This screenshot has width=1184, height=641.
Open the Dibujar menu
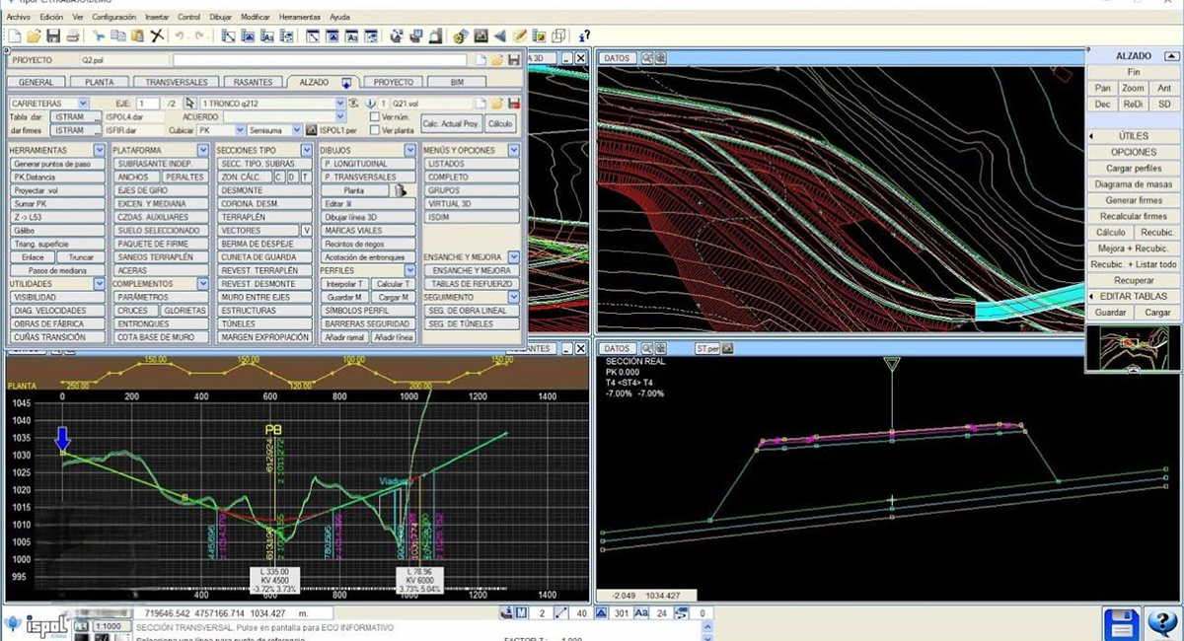pos(221,16)
